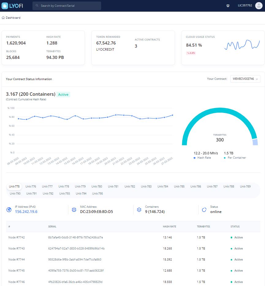265x286 pixels.
Task: Click the user avatar icon
Action: point(259,6)
